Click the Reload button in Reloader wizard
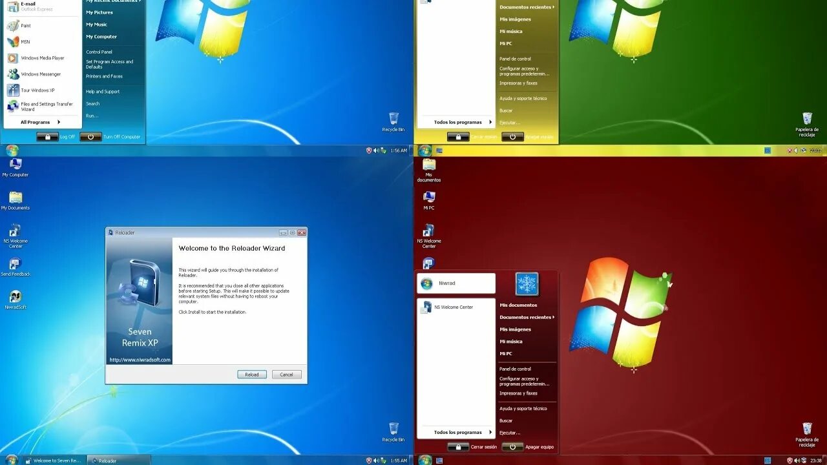 (x=252, y=375)
